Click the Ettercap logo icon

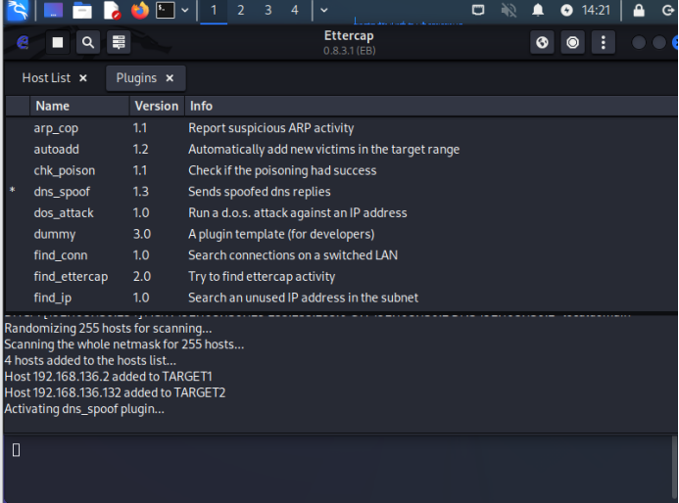(x=23, y=42)
